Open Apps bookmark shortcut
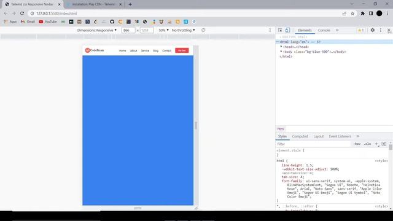 click(x=10, y=22)
